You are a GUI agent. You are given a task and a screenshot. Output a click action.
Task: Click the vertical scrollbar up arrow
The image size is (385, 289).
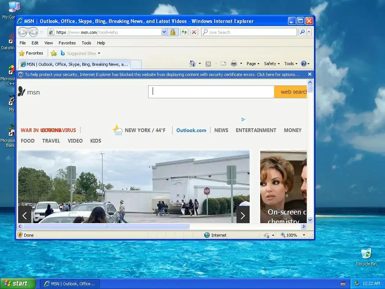pyautogui.click(x=310, y=82)
